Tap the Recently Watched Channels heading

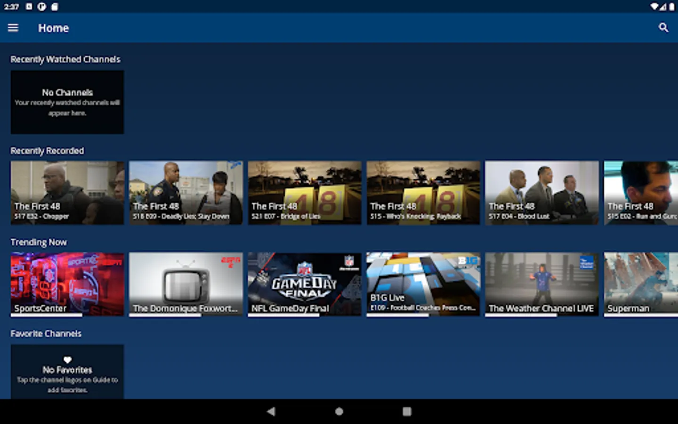65,59
